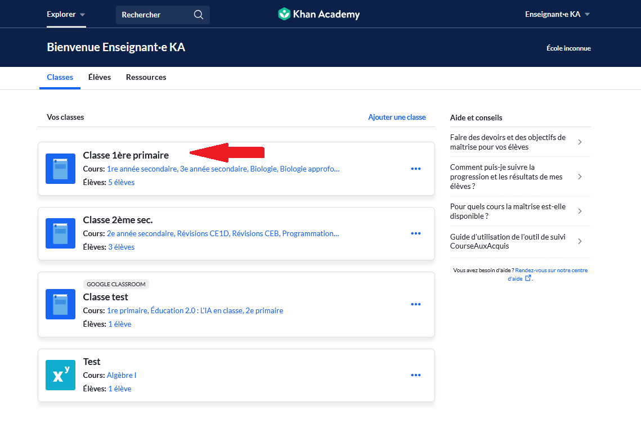Open the 5 élèves link
Viewport: 641px width, 433px height.
pyautogui.click(x=122, y=182)
